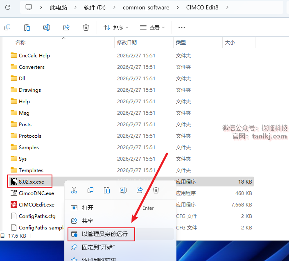The image size is (289, 261).
Task: Click the share icon in the top toolbar
Action: click(66, 27)
